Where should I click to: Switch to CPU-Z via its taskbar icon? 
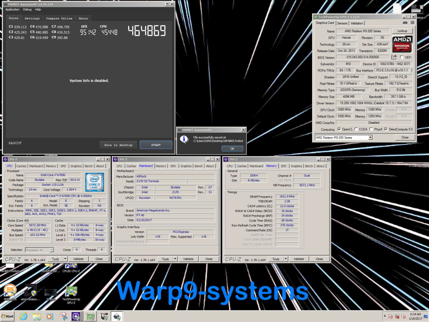[76, 316]
